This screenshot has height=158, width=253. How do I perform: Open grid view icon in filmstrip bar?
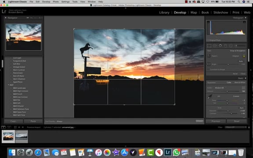coord(15,127)
